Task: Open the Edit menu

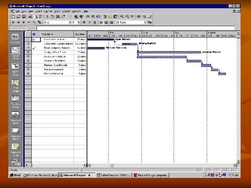Action: pos(24,11)
